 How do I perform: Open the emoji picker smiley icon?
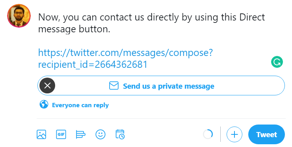100,134
